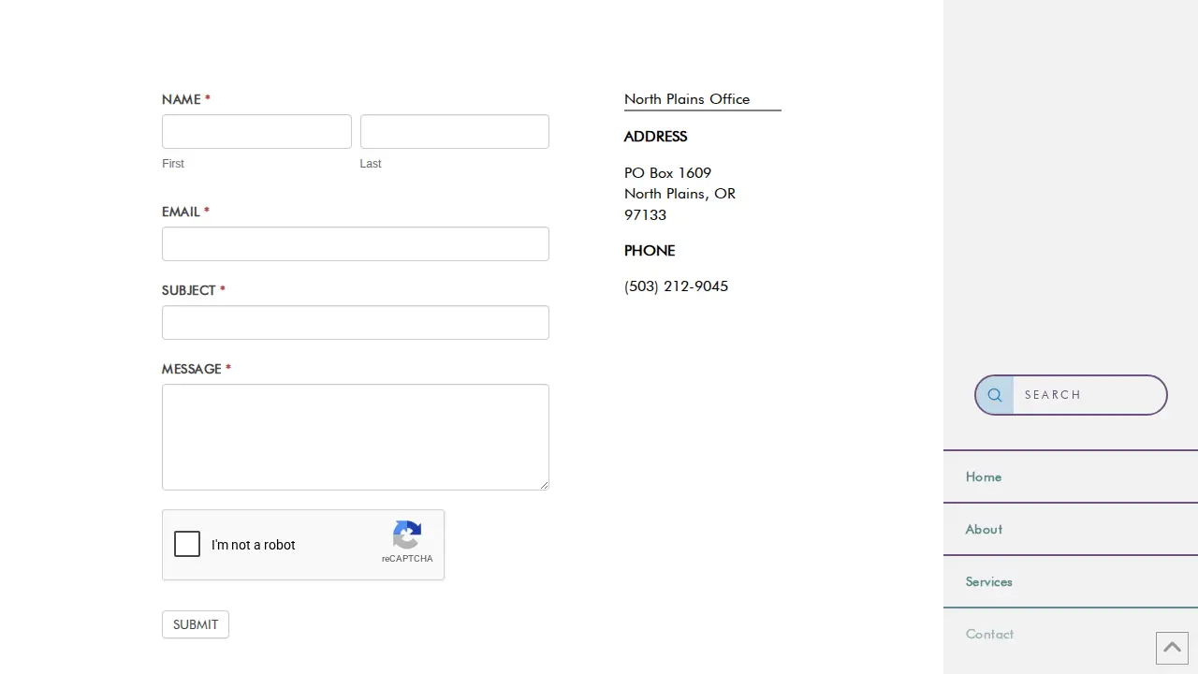Click the phone number (503) 212-9045
Screen dimensions: 1198x674
tap(676, 286)
